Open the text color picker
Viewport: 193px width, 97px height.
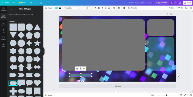pyautogui.click(x=95, y=8)
